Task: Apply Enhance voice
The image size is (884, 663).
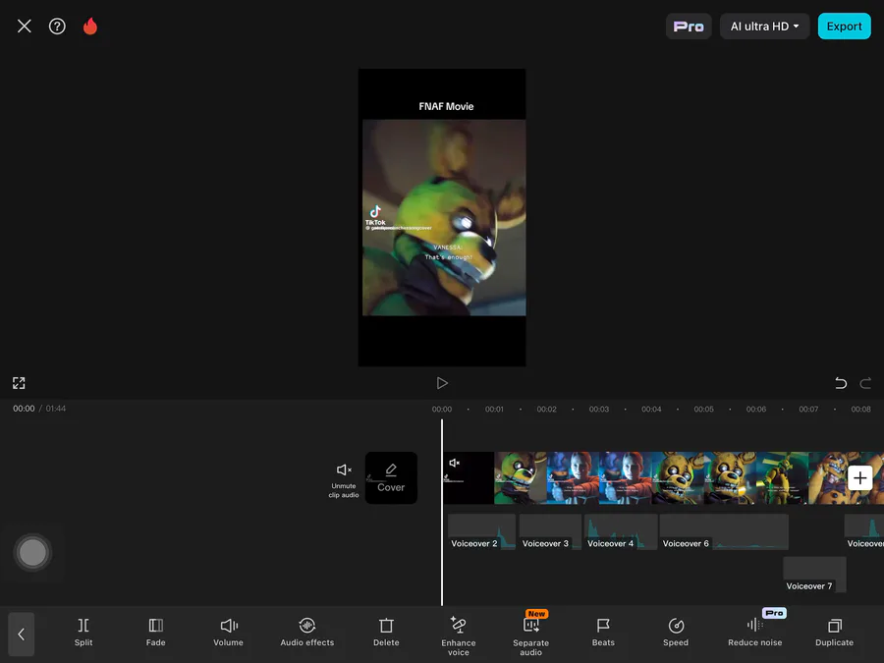Action: pos(459,636)
